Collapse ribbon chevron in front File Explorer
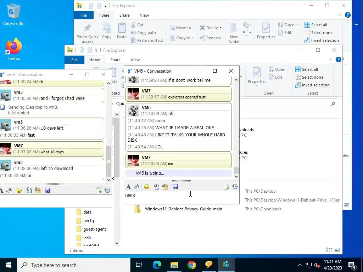Viewport: 363px width, 272px height. [x=331, y=59]
